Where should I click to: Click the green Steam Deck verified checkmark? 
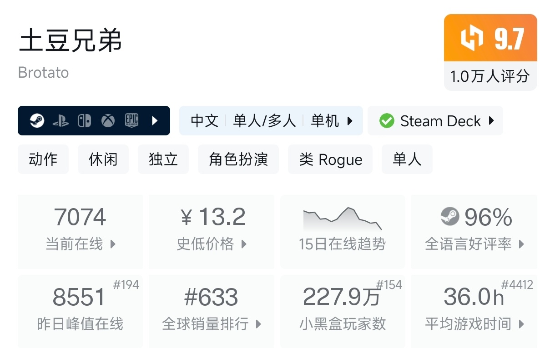pyautogui.click(x=387, y=121)
